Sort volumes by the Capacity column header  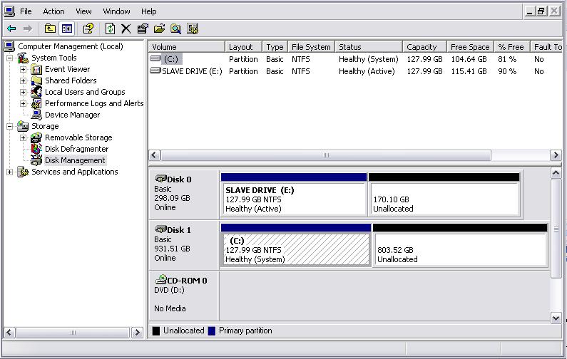click(x=422, y=47)
